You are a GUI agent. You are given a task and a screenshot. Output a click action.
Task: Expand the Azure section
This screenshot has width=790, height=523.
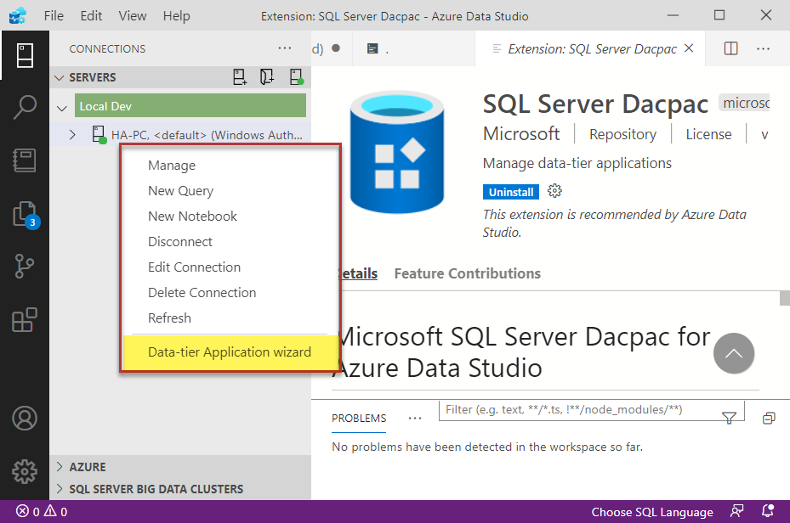(60, 467)
